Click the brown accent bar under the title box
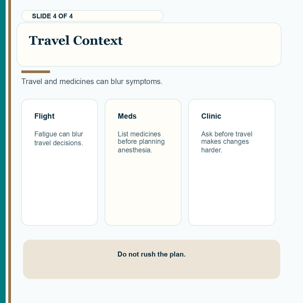The height and width of the screenshot is (303, 303). 36,72
